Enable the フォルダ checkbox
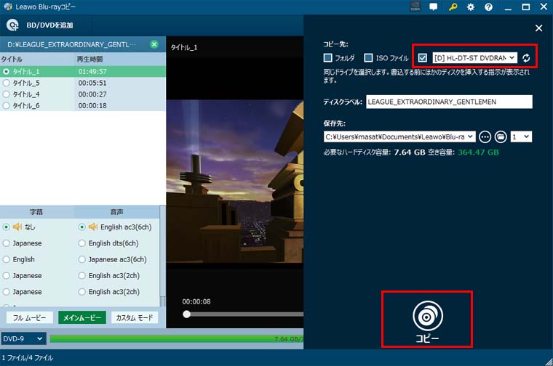553x366 pixels. 328,57
